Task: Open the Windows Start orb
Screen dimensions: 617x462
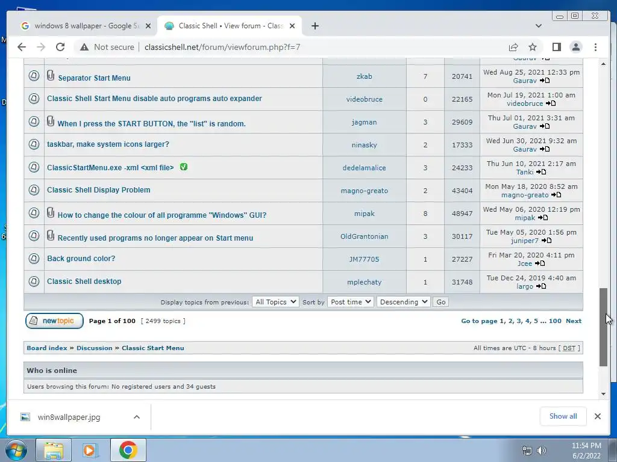Action: point(16,450)
